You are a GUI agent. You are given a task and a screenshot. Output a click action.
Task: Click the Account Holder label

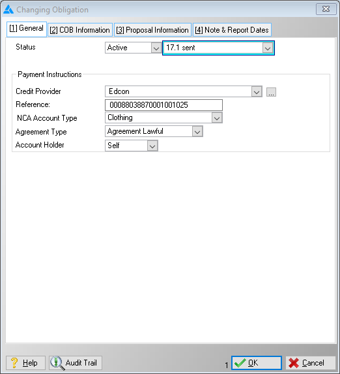coord(40,145)
